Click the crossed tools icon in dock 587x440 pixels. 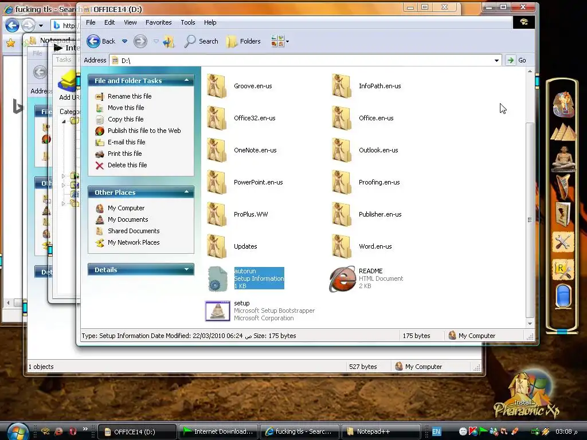point(563,242)
